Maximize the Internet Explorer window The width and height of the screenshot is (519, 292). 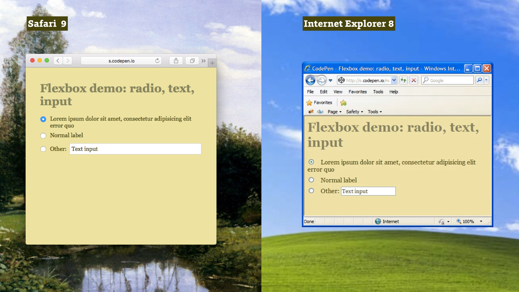[478, 68]
